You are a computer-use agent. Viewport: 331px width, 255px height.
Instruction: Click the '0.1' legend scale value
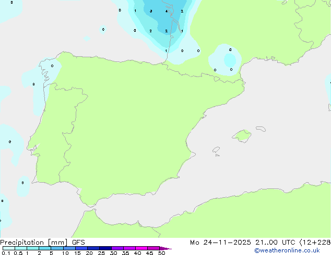[6, 253]
